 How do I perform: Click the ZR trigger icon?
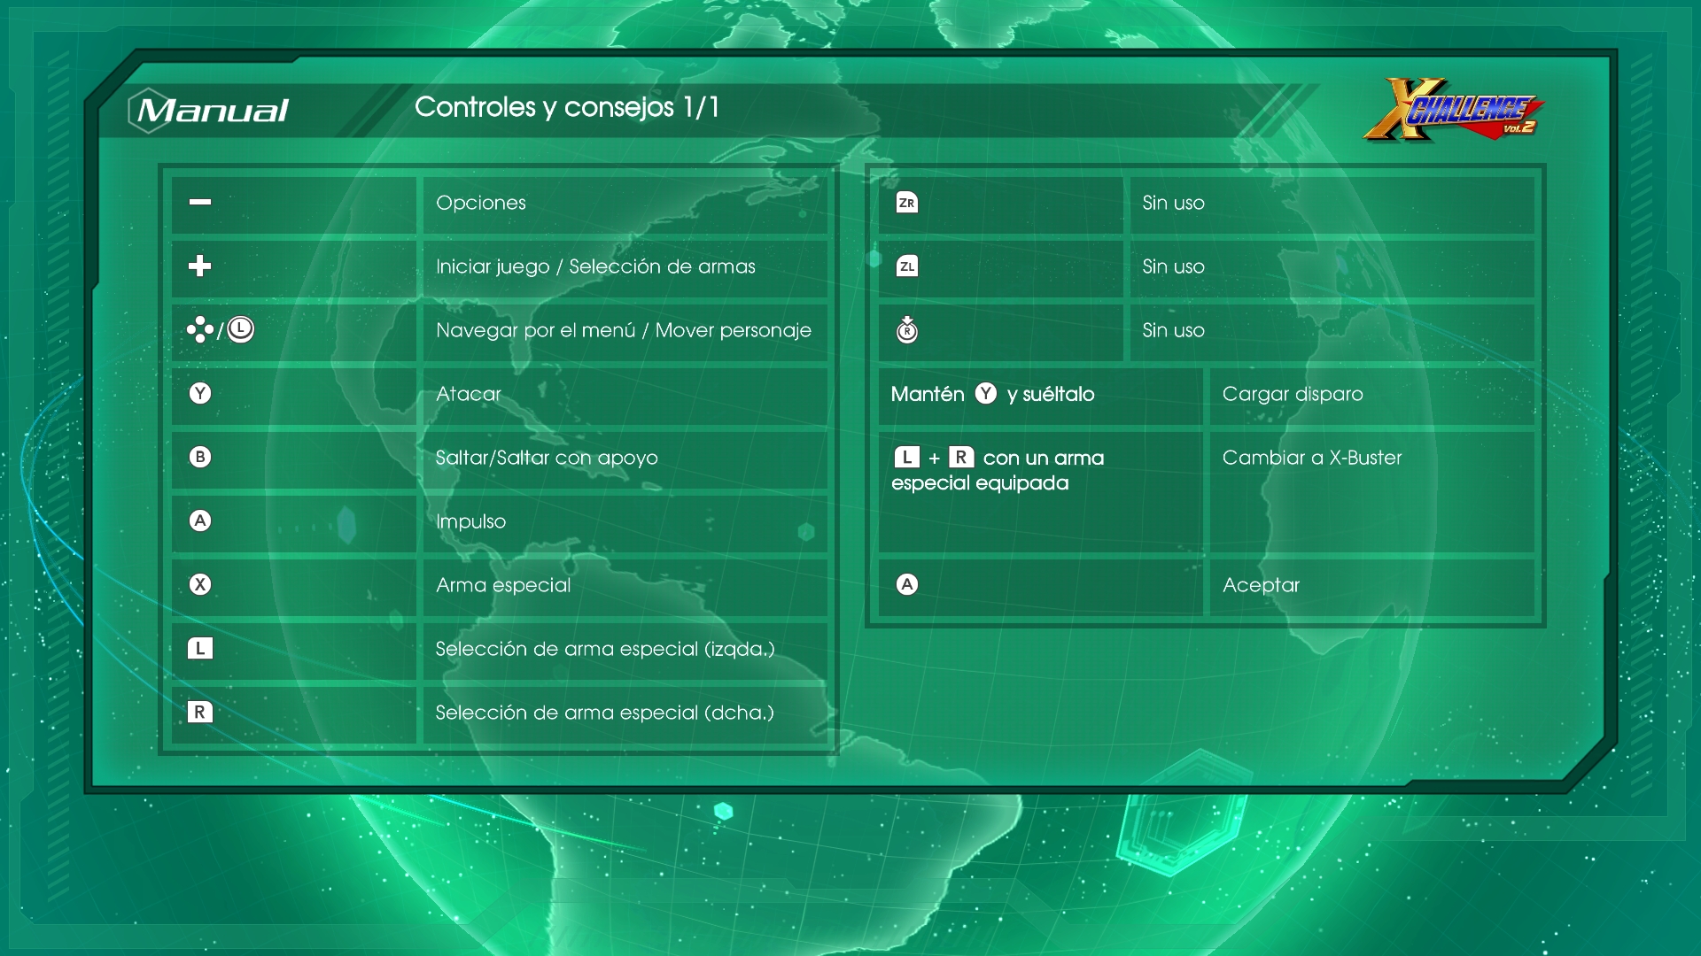(906, 203)
